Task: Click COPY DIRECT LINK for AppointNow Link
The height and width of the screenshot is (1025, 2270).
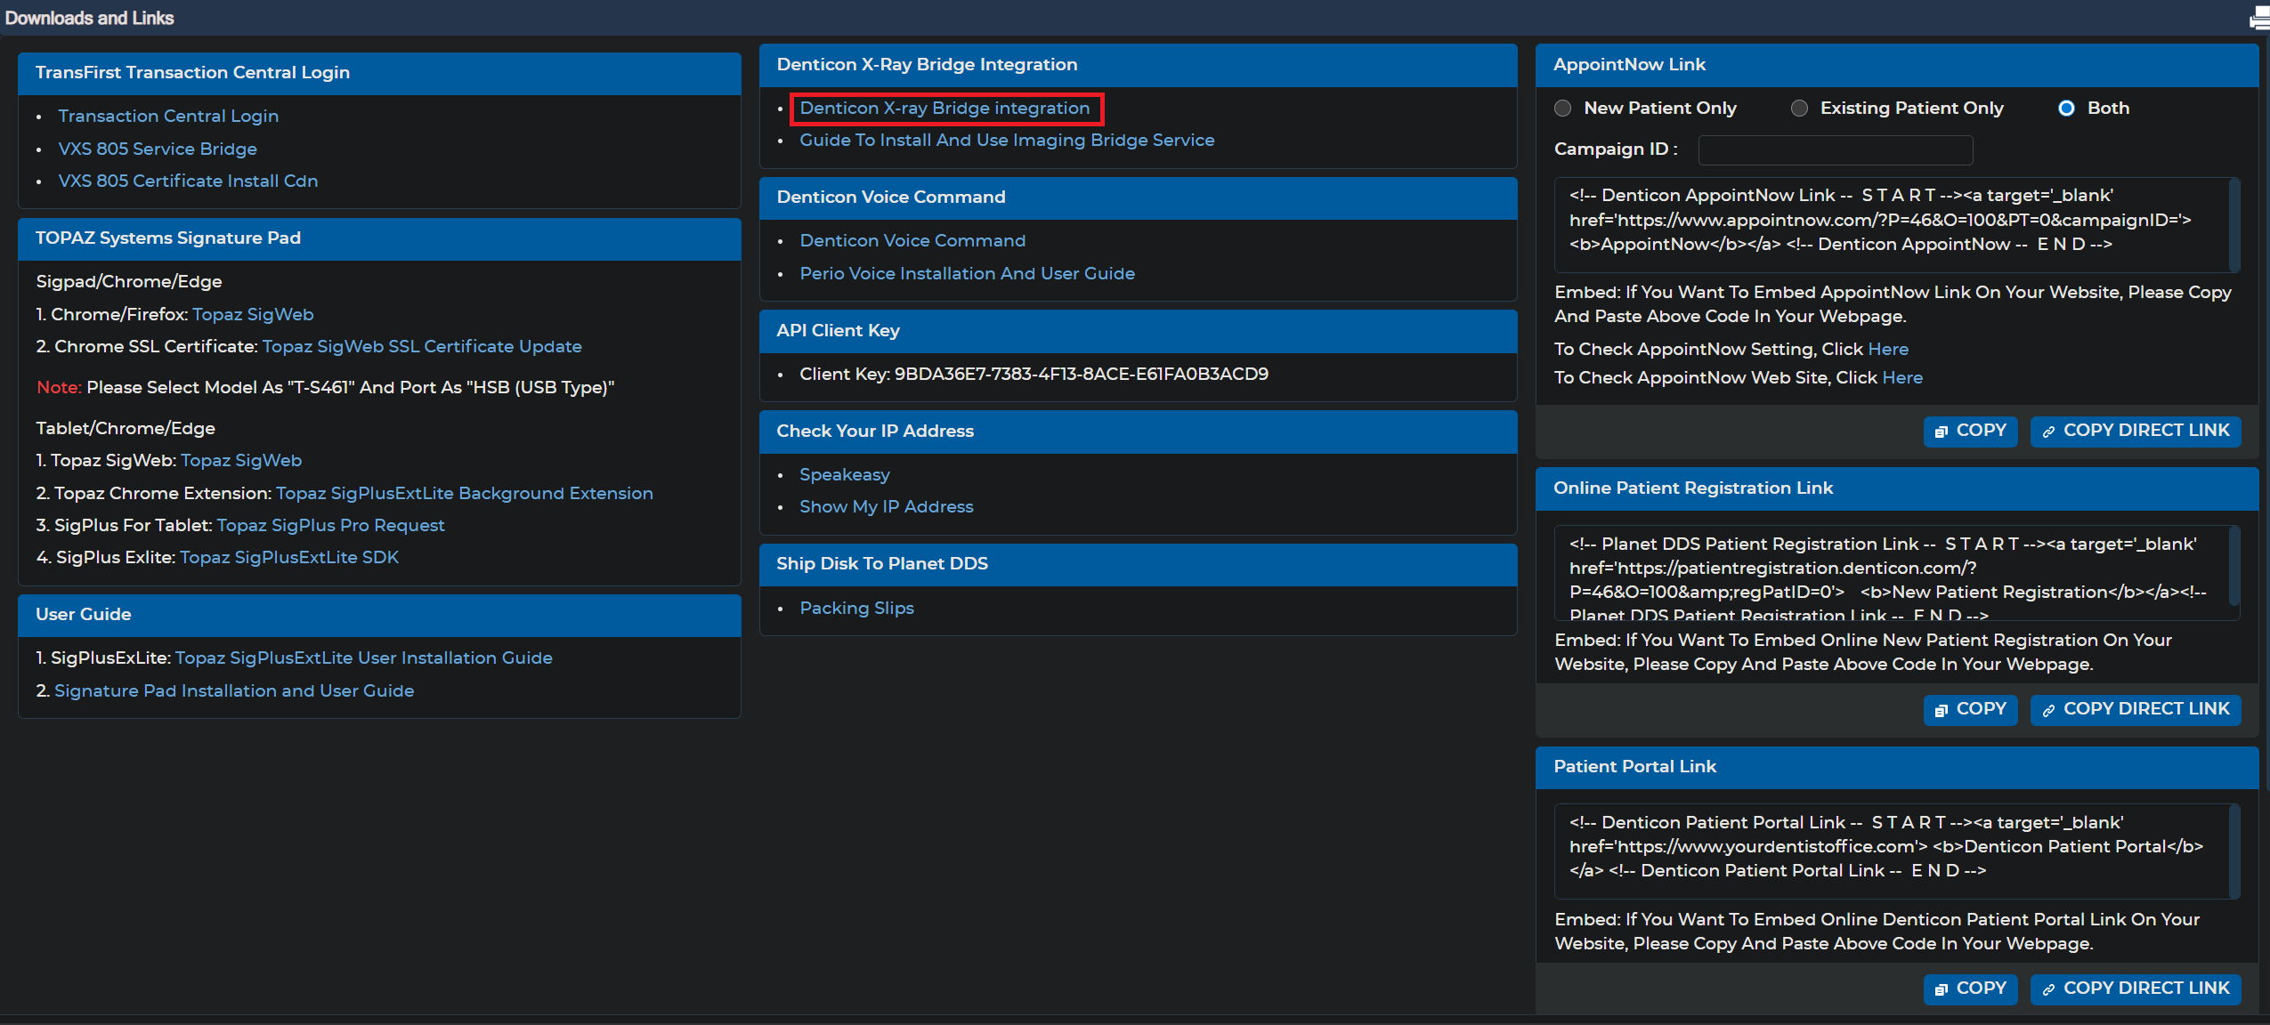Action: (2135, 431)
